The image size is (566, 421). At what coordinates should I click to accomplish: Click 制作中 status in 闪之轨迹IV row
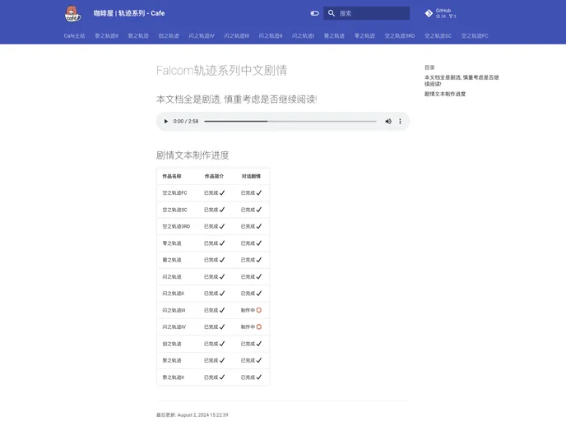(x=251, y=326)
